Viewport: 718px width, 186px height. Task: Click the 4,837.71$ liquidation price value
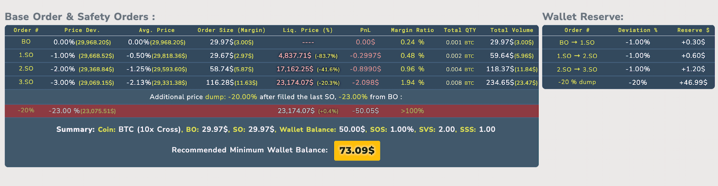(295, 56)
